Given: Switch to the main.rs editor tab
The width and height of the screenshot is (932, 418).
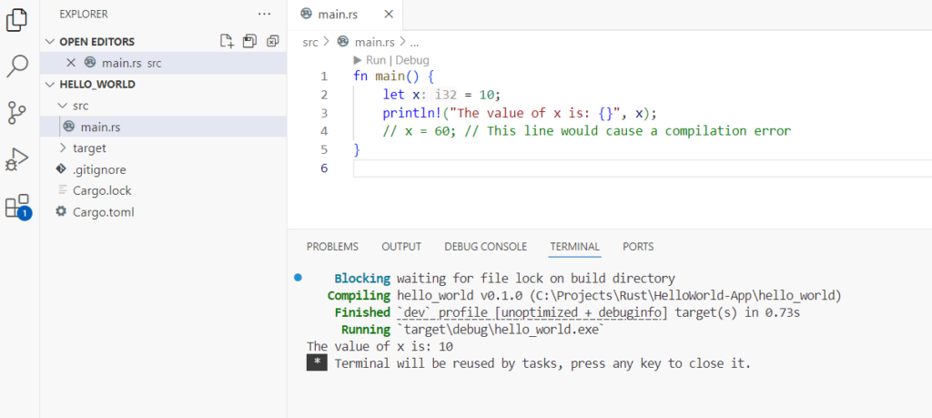Looking at the screenshot, I should pyautogui.click(x=345, y=15).
